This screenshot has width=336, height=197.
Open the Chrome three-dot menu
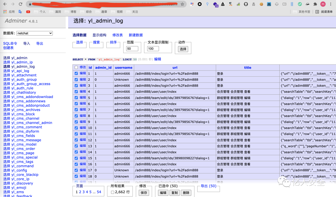[x=331, y=4]
